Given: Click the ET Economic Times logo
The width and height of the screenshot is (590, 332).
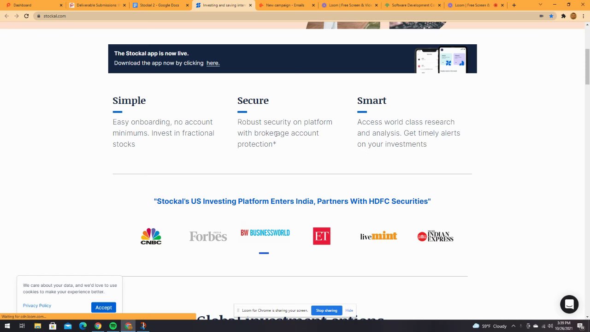Looking at the screenshot, I should (x=322, y=236).
